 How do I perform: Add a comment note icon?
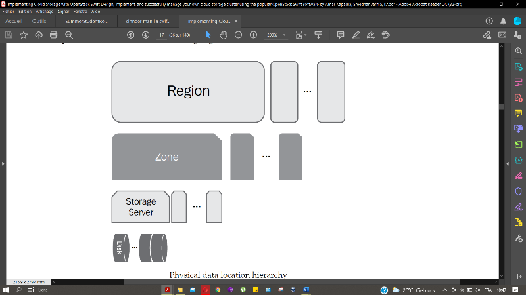(x=341, y=35)
